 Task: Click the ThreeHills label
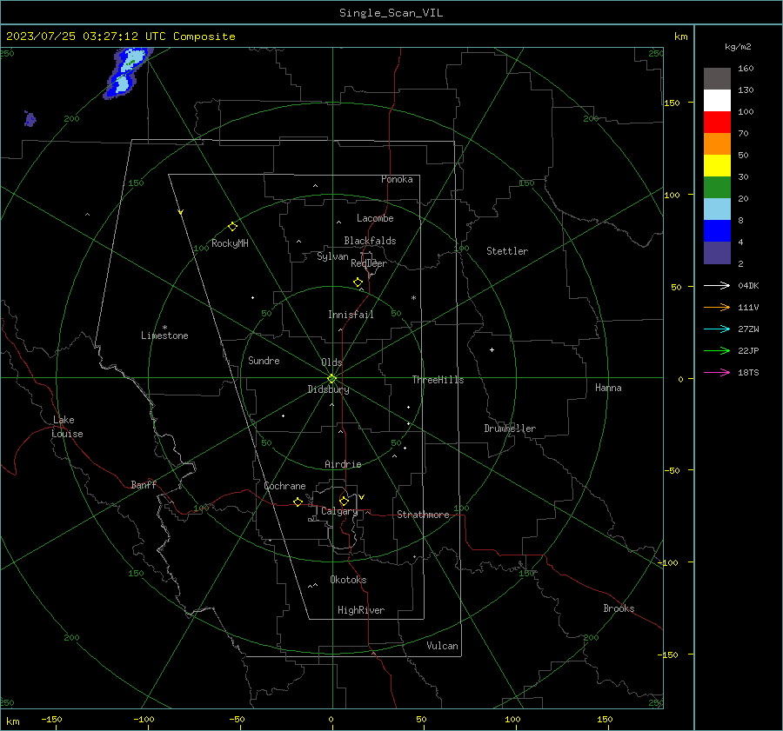[x=438, y=380]
